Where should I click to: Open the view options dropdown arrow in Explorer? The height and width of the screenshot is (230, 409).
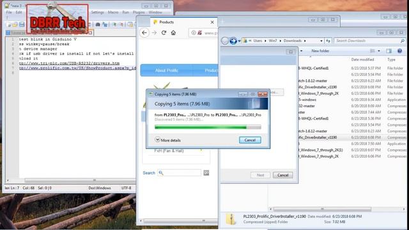pyautogui.click(x=379, y=51)
